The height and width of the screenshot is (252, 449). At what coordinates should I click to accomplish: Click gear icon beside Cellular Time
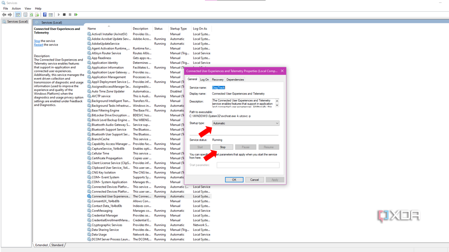tap(89, 154)
